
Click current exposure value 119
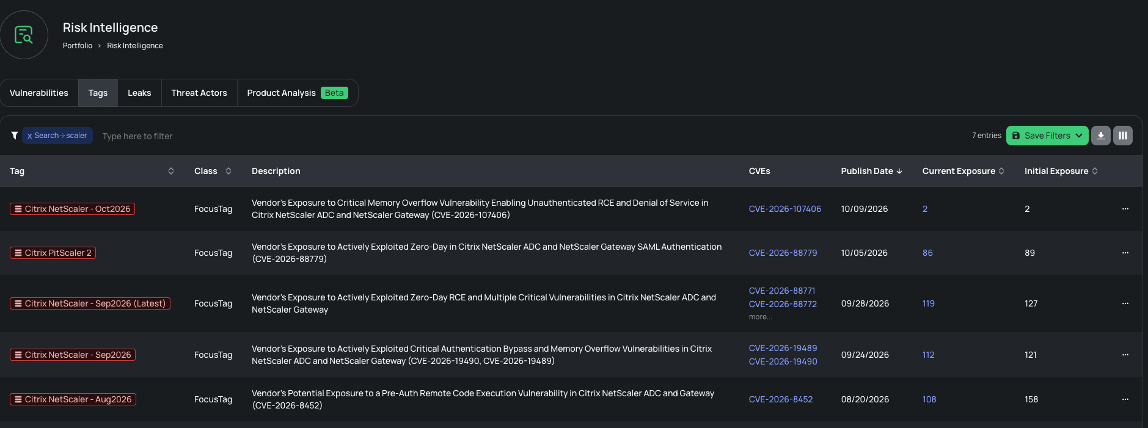click(929, 303)
